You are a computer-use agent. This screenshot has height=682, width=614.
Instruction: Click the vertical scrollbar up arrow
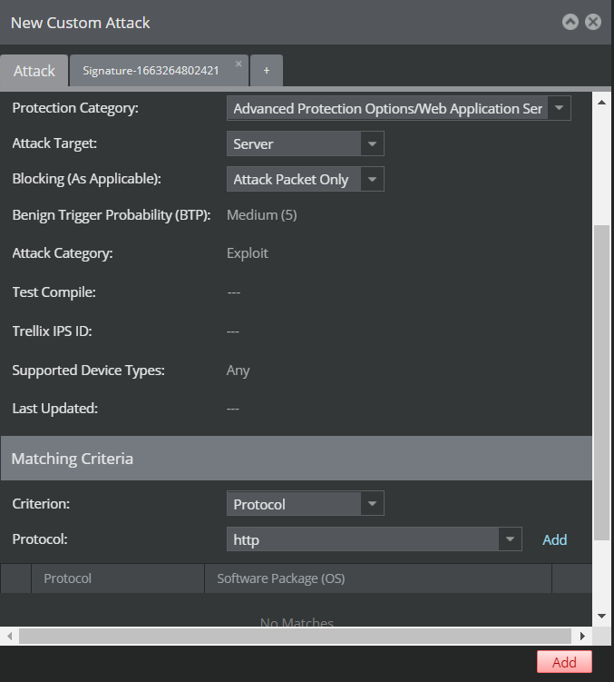[602, 103]
